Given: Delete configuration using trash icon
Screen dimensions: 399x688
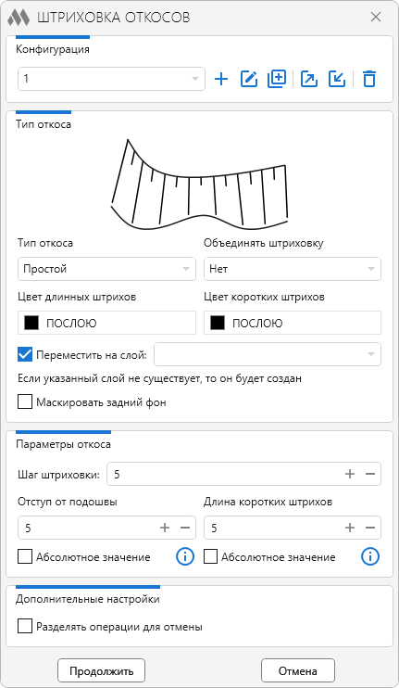Looking at the screenshot, I should 369,79.
